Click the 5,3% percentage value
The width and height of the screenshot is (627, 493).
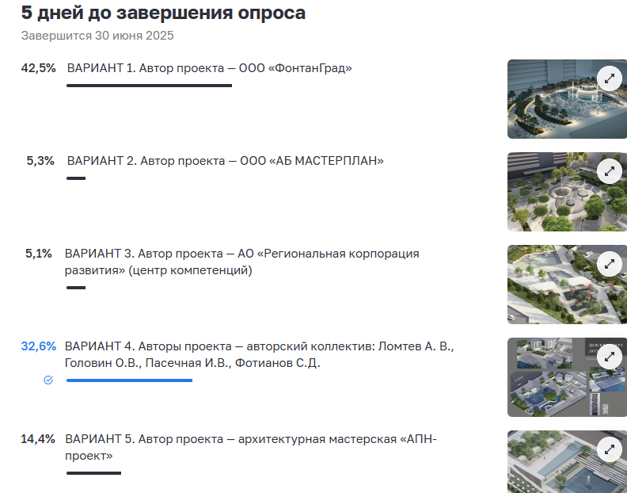(40, 161)
